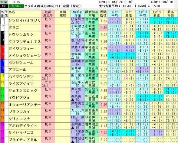This screenshot has height=143, width=178.
Task: Click horse name ジェネシスロック
Action: [23, 91]
